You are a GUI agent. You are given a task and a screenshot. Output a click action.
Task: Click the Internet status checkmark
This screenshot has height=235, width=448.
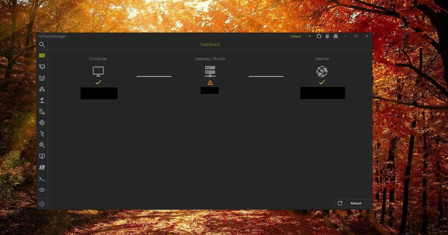tap(322, 82)
